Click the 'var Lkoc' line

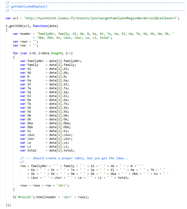click(46, 135)
